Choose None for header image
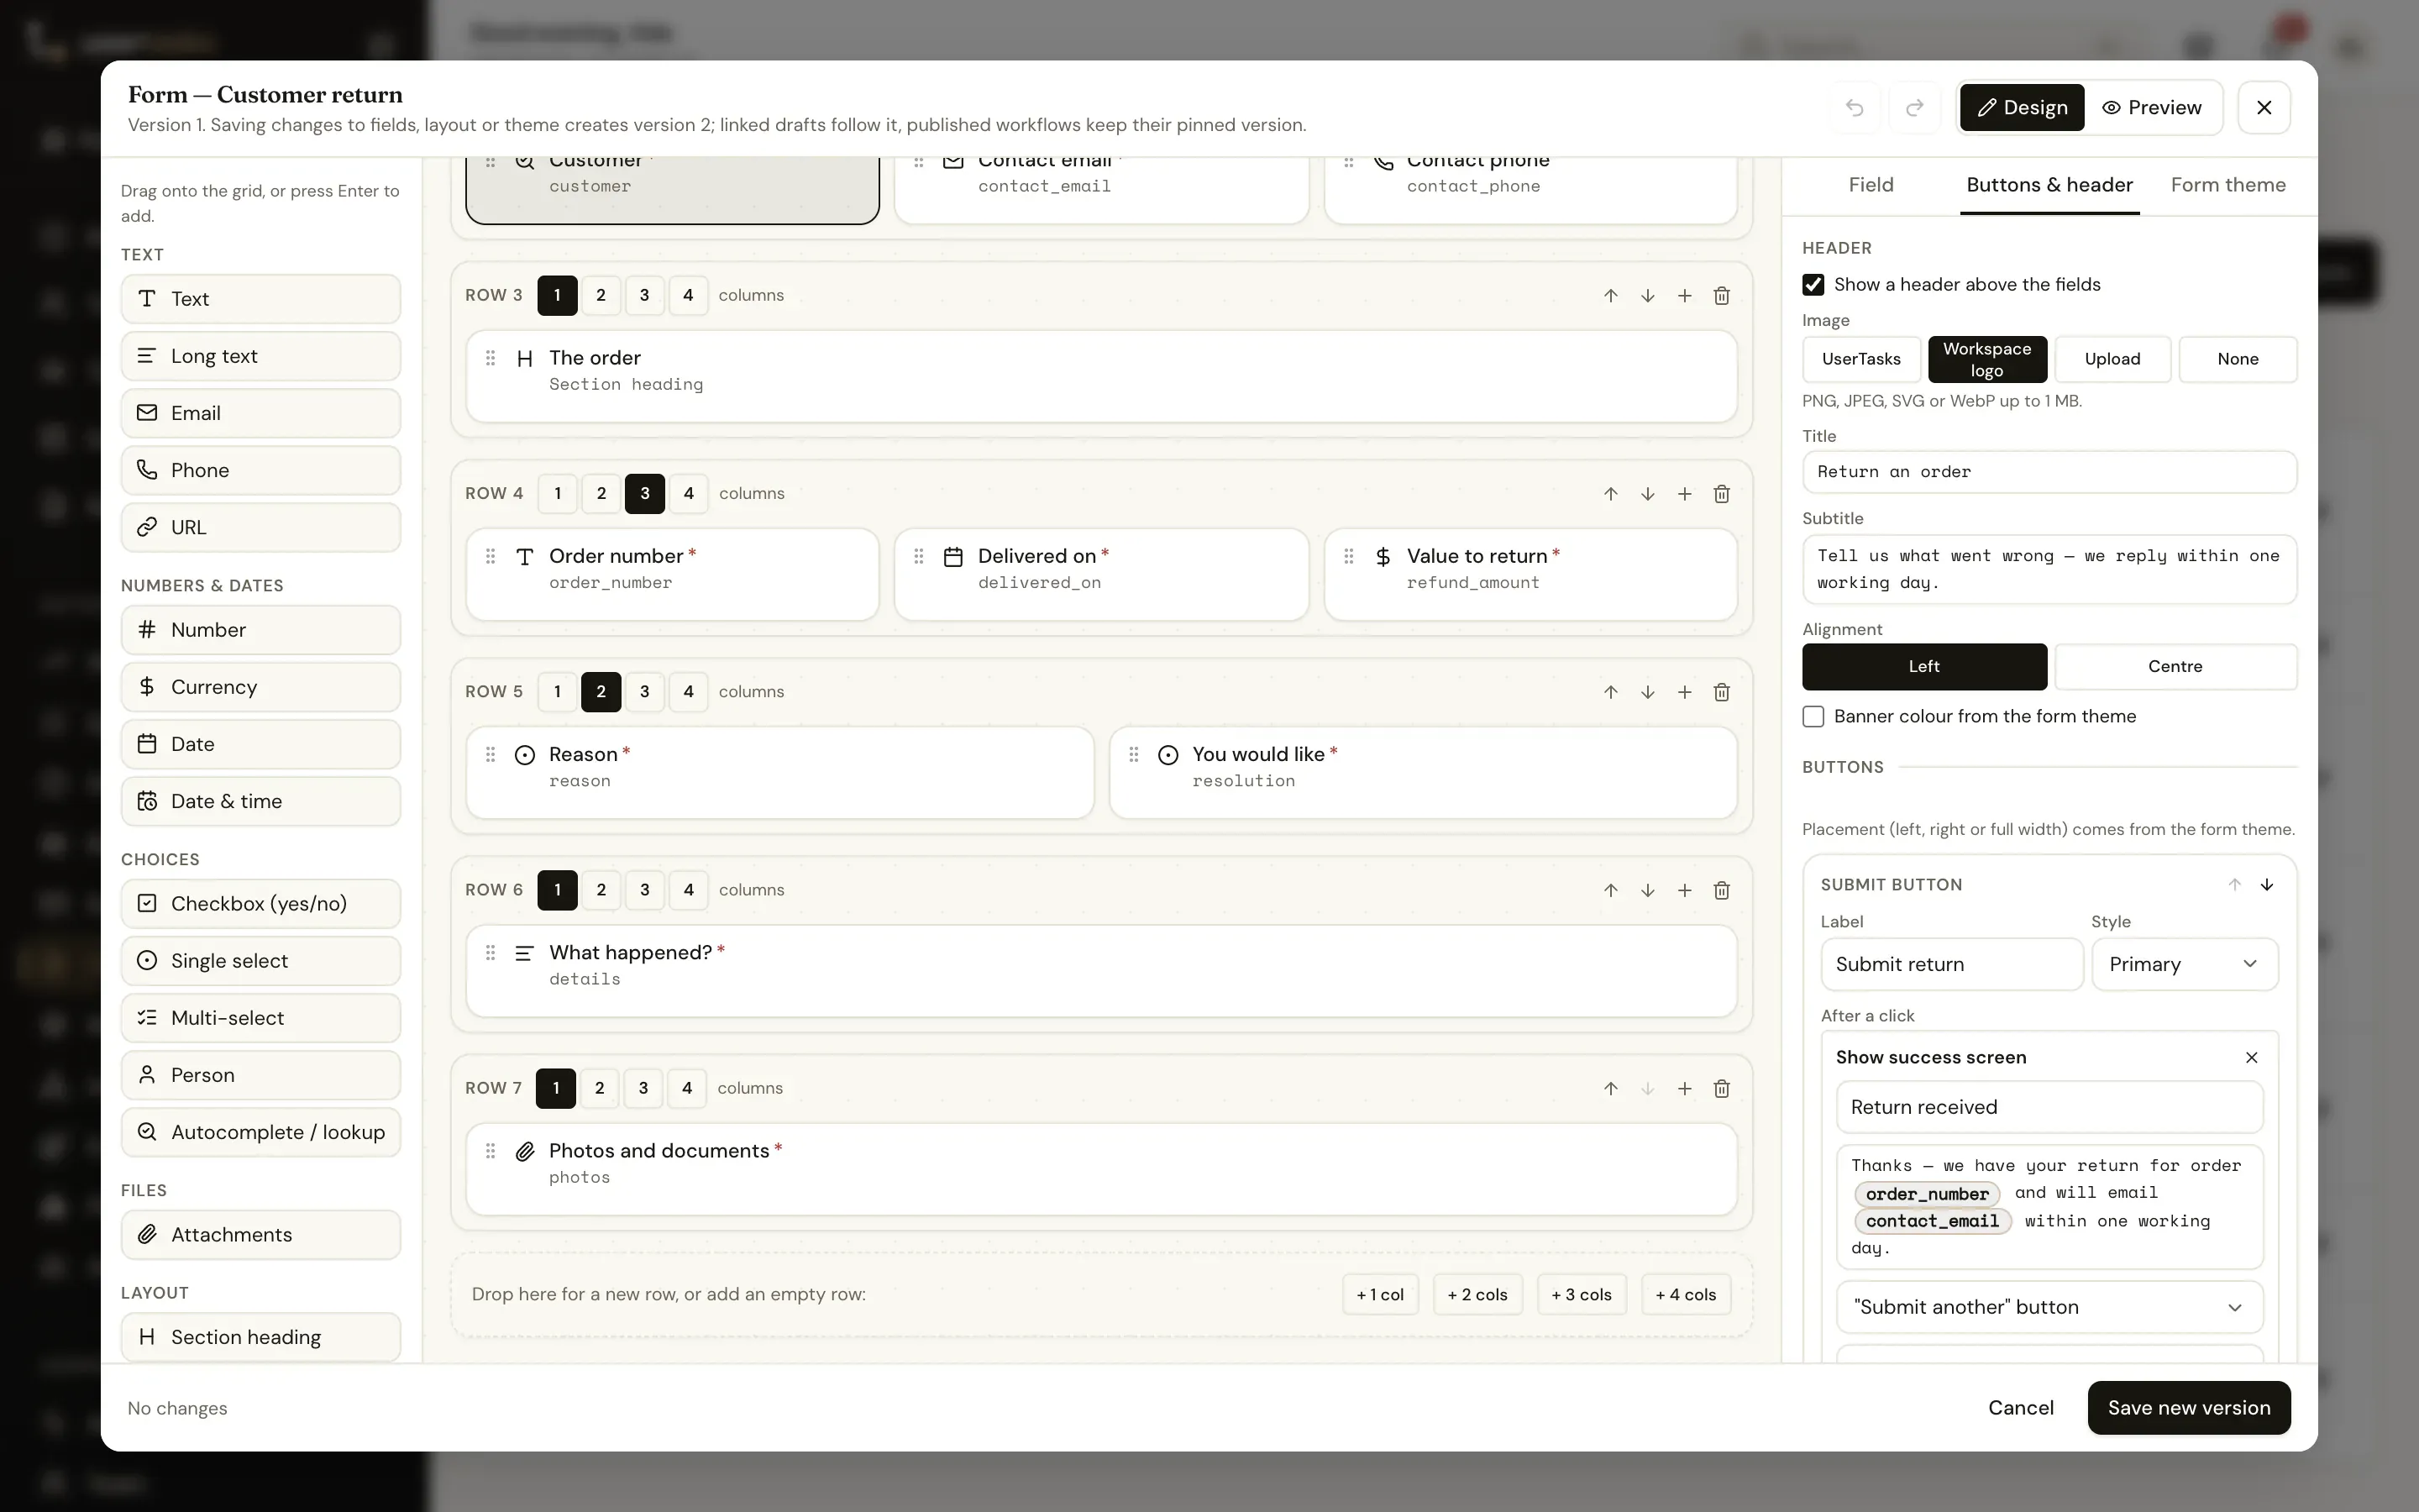Screen dimensions: 2419x1512 point(2237,359)
